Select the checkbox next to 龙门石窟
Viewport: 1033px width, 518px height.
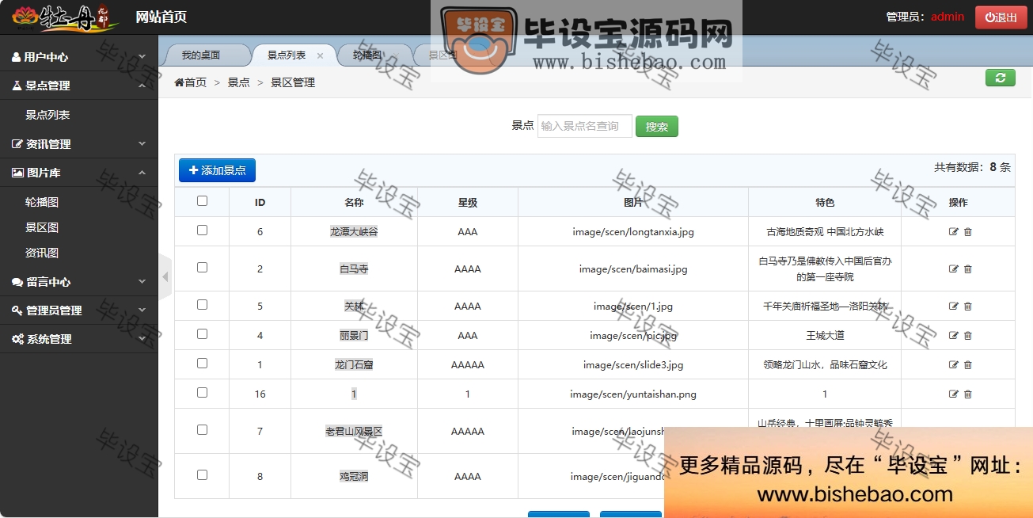pyautogui.click(x=202, y=364)
